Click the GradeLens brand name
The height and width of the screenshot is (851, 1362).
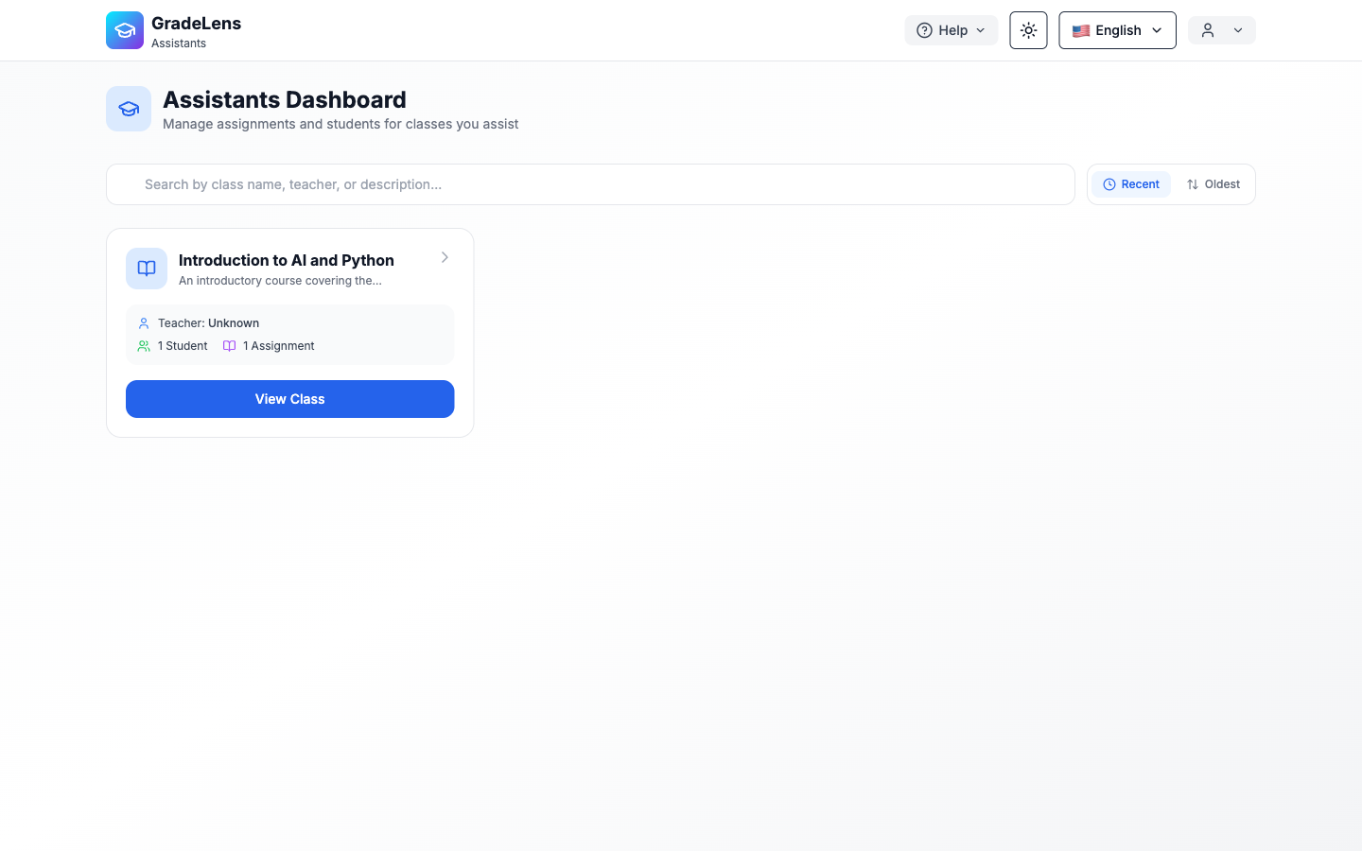(196, 23)
